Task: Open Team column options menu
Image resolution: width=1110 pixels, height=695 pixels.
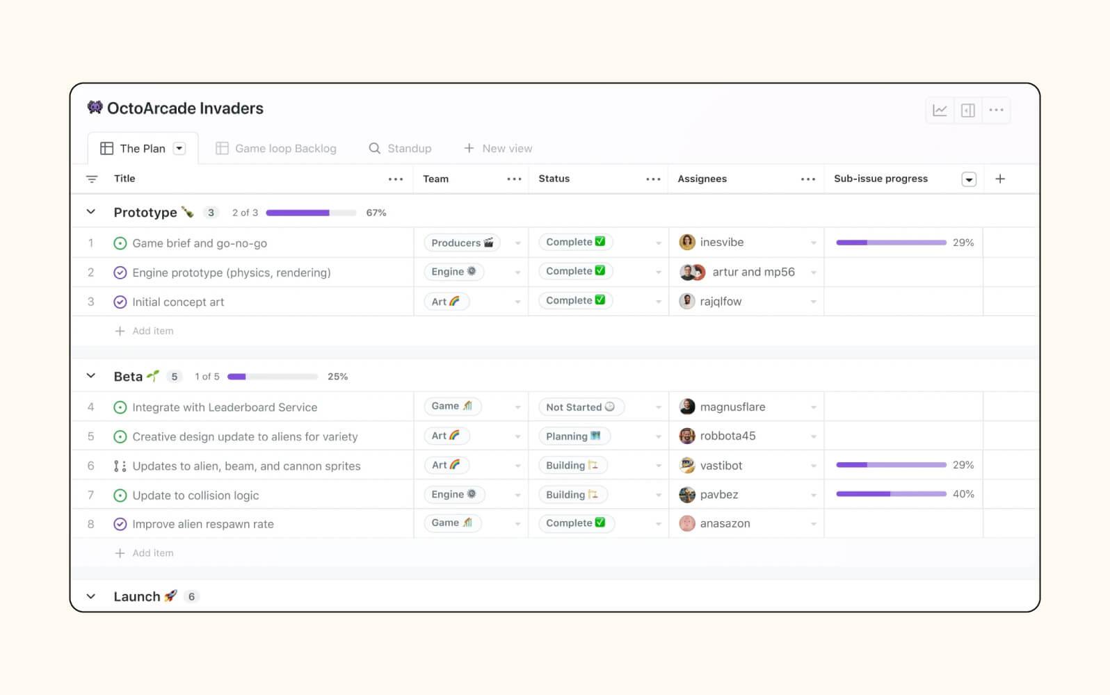Action: click(514, 179)
